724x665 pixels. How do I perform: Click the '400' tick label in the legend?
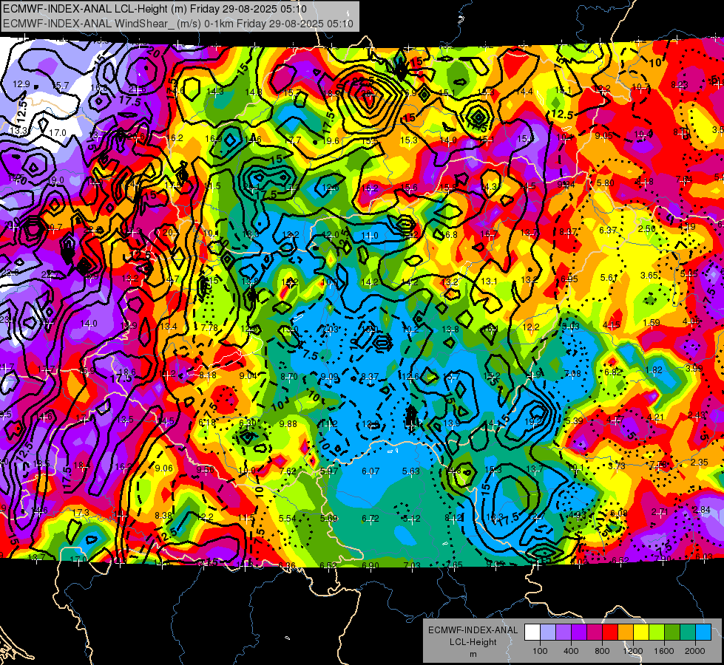pyautogui.click(x=571, y=651)
